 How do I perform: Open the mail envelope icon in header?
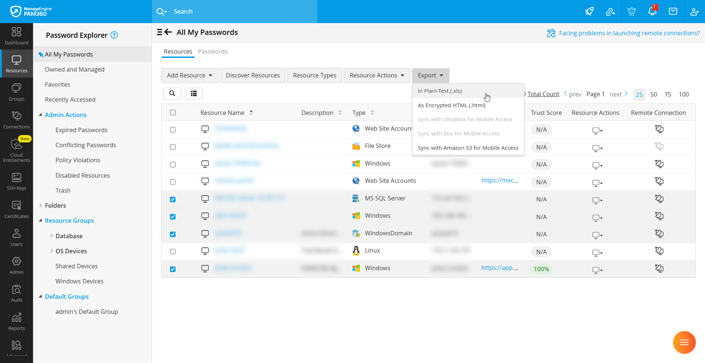pos(673,11)
